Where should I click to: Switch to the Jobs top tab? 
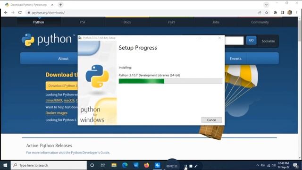(x=216, y=22)
